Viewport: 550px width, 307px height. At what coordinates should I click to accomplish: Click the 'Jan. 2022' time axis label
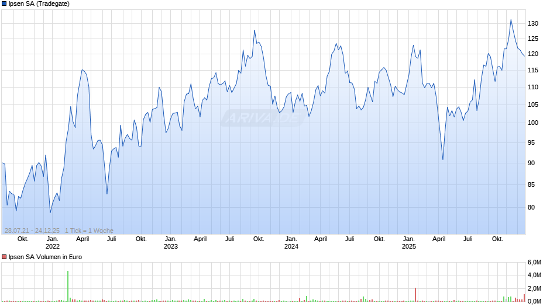click(53, 243)
